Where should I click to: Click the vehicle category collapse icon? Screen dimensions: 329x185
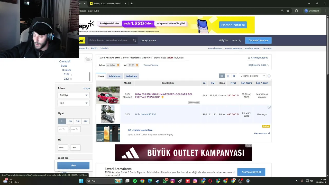tap(88, 60)
